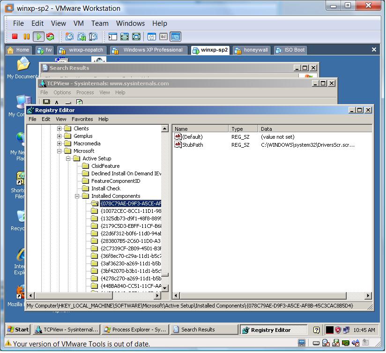386x353 pixels.
Task: Click the VMware network adapter status icon
Action: pos(346,343)
